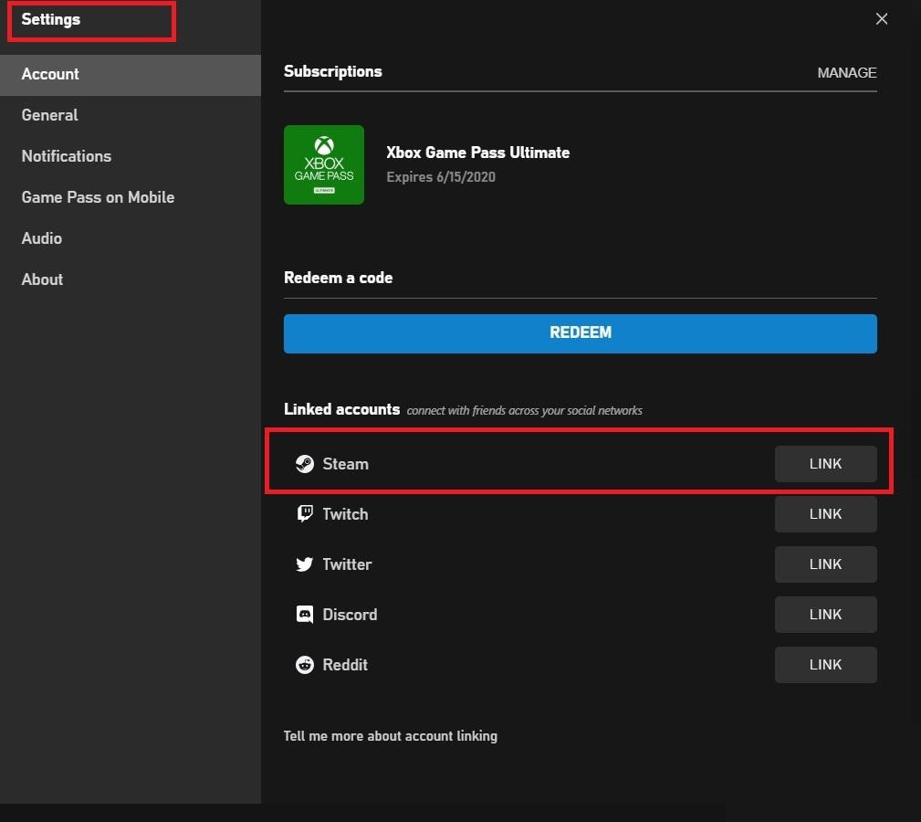This screenshot has height=822, width=921.
Task: Connect Discord with the LINK button
Action: tap(825, 615)
